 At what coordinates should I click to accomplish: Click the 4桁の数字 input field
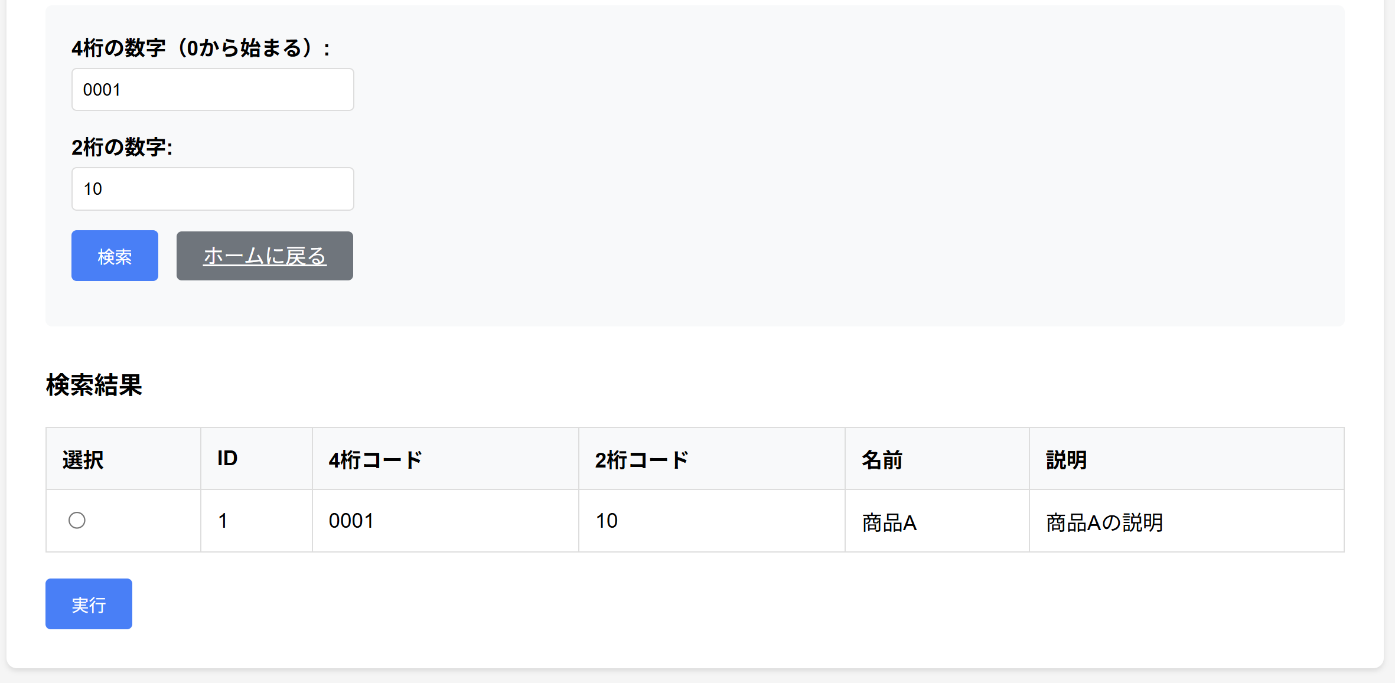point(212,89)
